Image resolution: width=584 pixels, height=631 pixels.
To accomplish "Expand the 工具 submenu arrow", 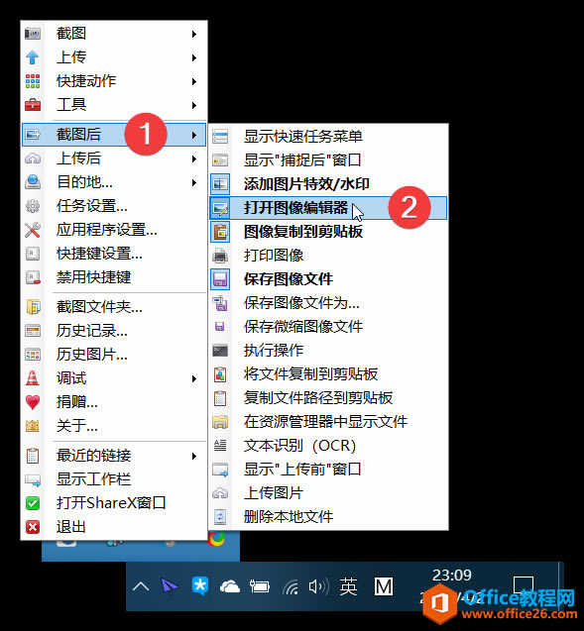I will point(194,105).
